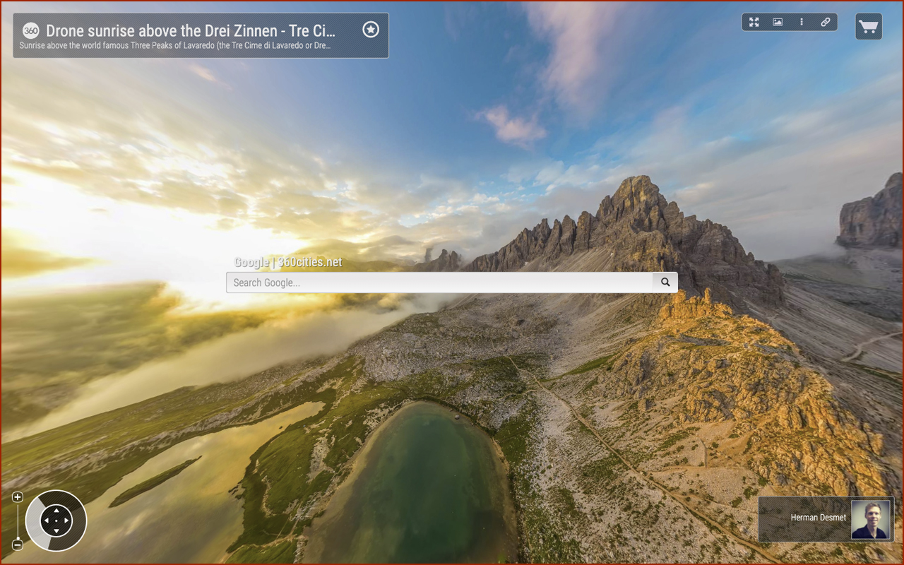This screenshot has width=904, height=565.
Task: Click the star favorite icon beside the title
Action: click(371, 29)
